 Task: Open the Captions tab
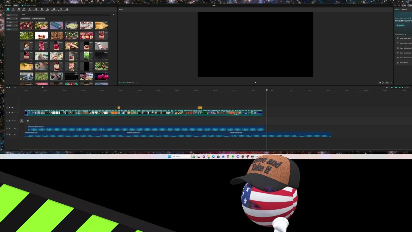(42, 10)
